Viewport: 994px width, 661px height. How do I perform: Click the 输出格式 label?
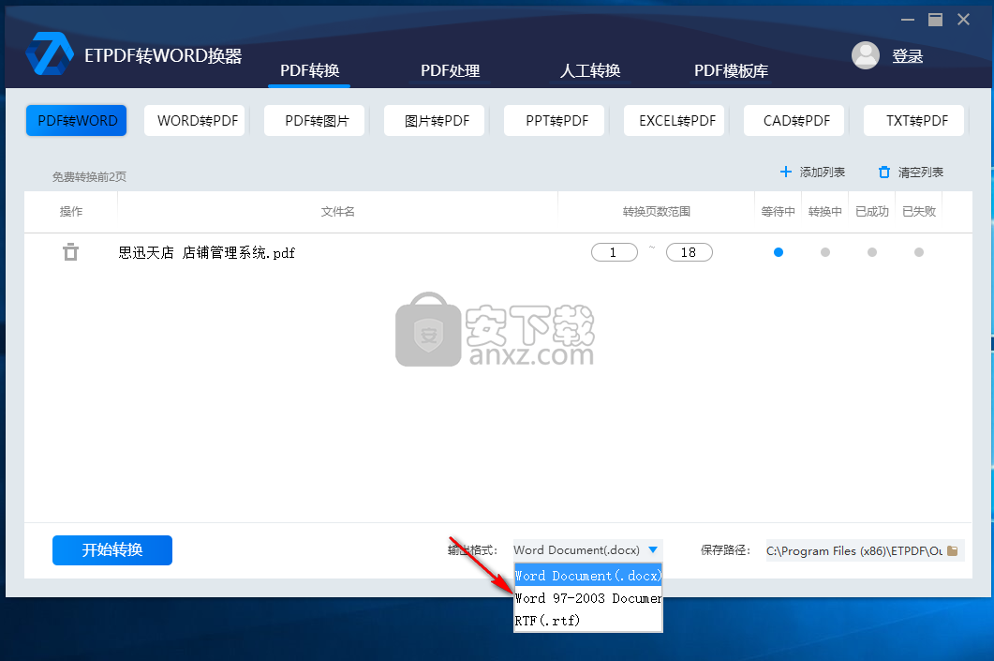472,550
